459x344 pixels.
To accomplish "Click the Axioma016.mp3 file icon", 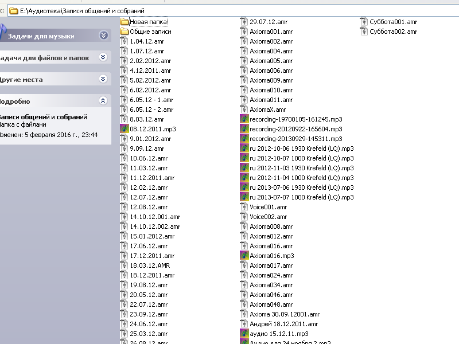I will click(x=244, y=256).
